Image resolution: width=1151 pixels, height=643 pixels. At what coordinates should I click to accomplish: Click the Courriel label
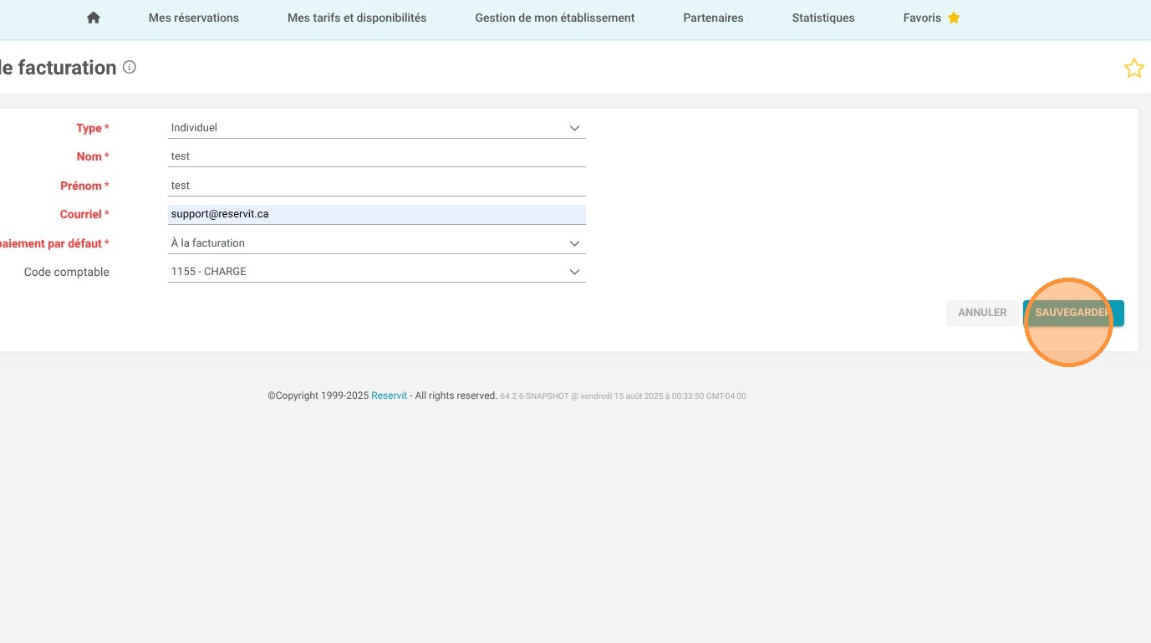pyautogui.click(x=84, y=214)
